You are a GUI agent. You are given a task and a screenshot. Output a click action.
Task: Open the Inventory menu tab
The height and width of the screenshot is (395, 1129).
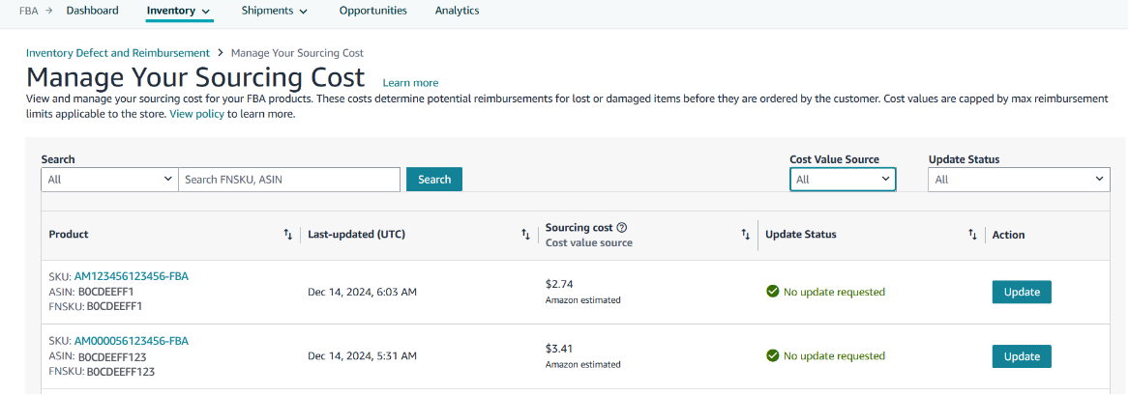tap(179, 11)
